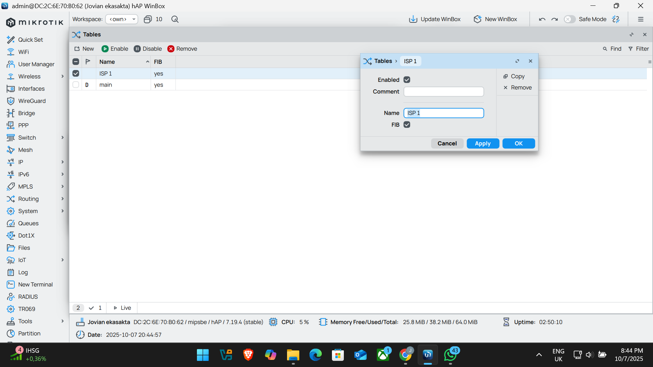This screenshot has width=653, height=367.
Task: Open the Queues section
Action: 28,223
